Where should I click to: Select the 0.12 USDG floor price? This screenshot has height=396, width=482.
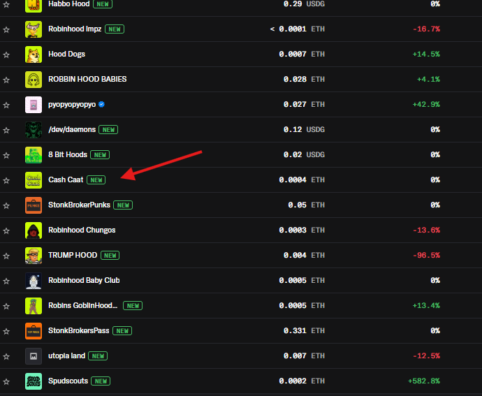[304, 130]
